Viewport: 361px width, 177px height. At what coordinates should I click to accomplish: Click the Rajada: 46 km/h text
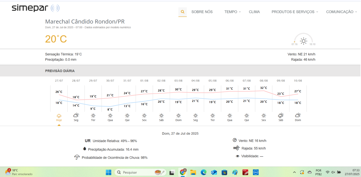pyautogui.click(x=303, y=60)
